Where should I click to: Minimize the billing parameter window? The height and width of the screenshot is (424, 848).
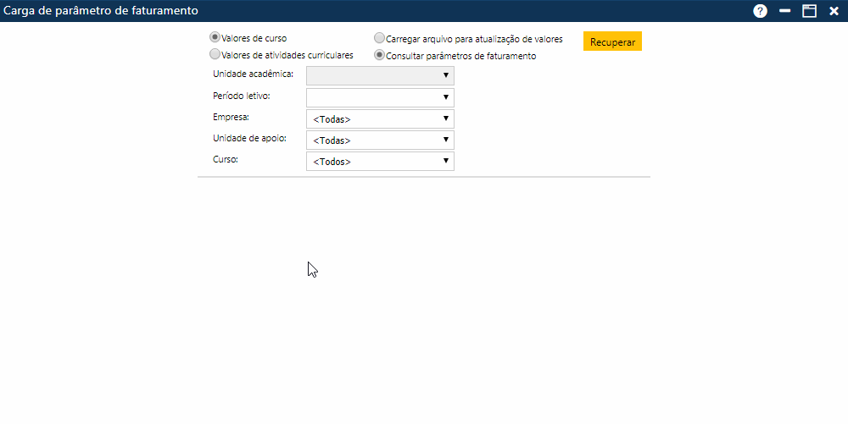click(x=785, y=11)
